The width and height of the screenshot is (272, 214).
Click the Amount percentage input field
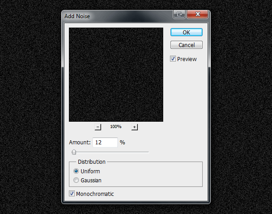tap(105, 143)
